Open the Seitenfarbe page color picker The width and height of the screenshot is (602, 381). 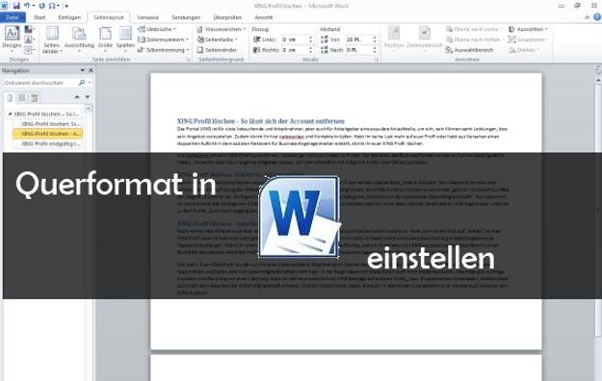218,39
